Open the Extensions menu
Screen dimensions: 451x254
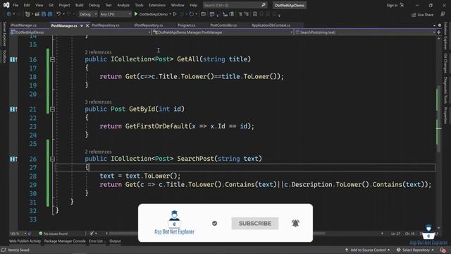tap(157, 5)
